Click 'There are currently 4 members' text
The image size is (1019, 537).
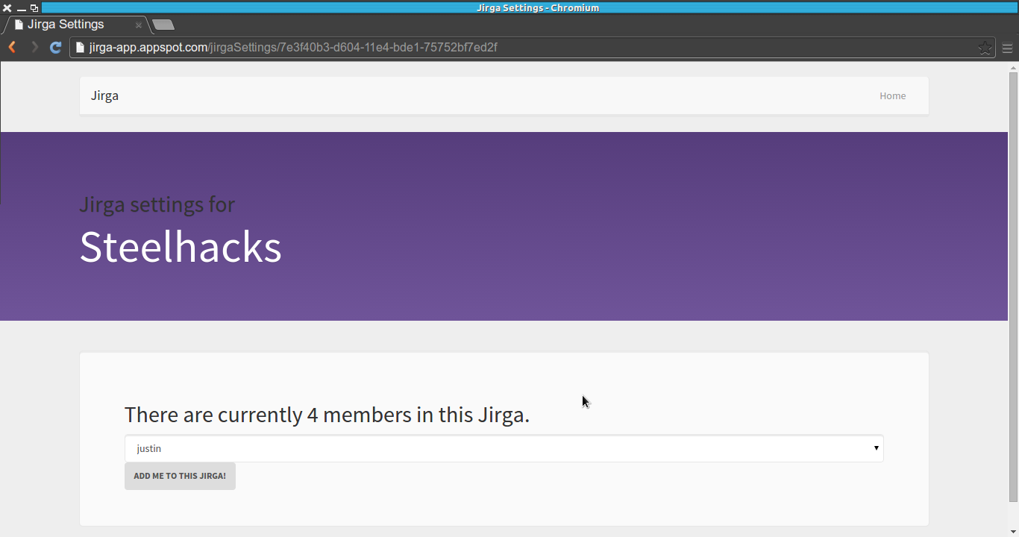327,415
